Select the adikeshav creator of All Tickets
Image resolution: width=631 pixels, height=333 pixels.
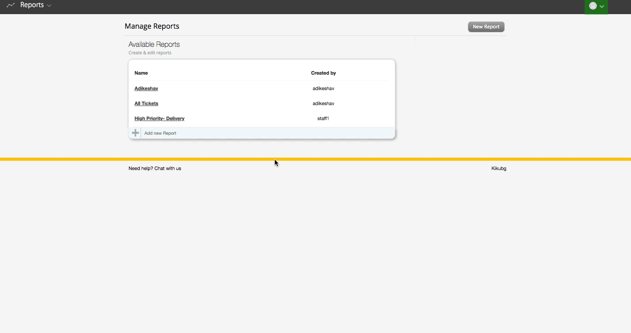(x=323, y=103)
